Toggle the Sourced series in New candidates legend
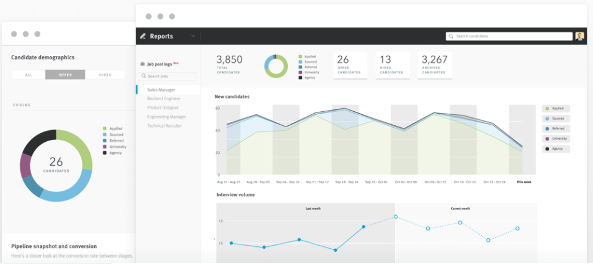This screenshot has width=593, height=264. pyautogui.click(x=556, y=119)
